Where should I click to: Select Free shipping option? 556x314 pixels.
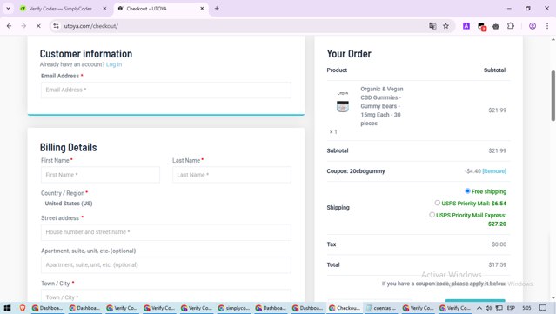tap(467, 191)
